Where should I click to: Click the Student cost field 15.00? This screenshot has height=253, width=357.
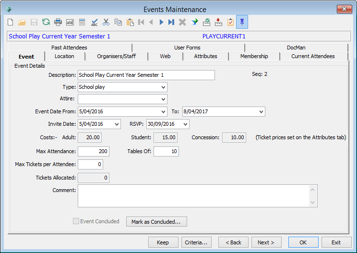[x=166, y=138]
